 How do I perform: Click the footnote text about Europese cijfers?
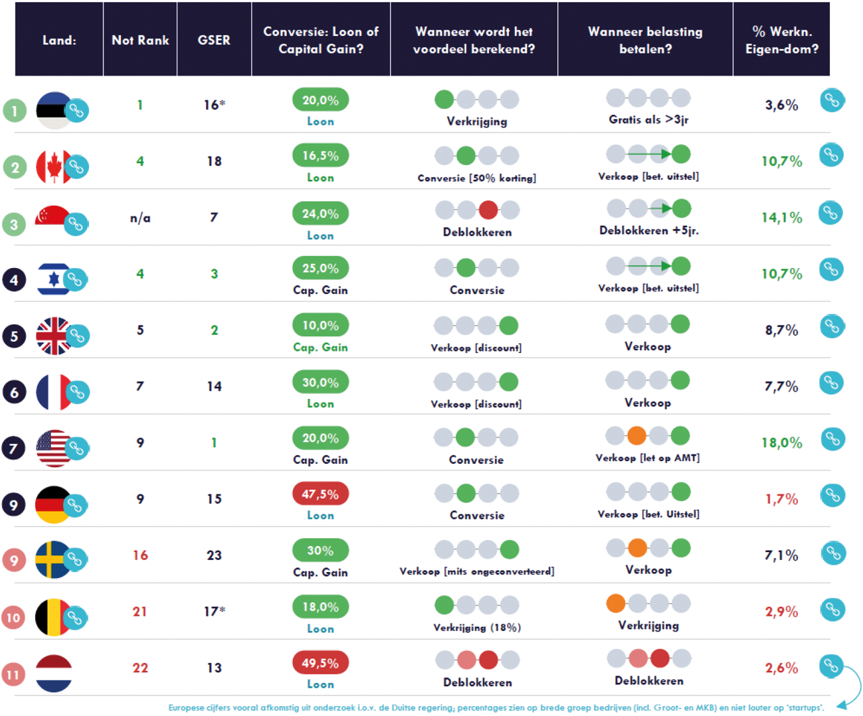pyautogui.click(x=496, y=707)
